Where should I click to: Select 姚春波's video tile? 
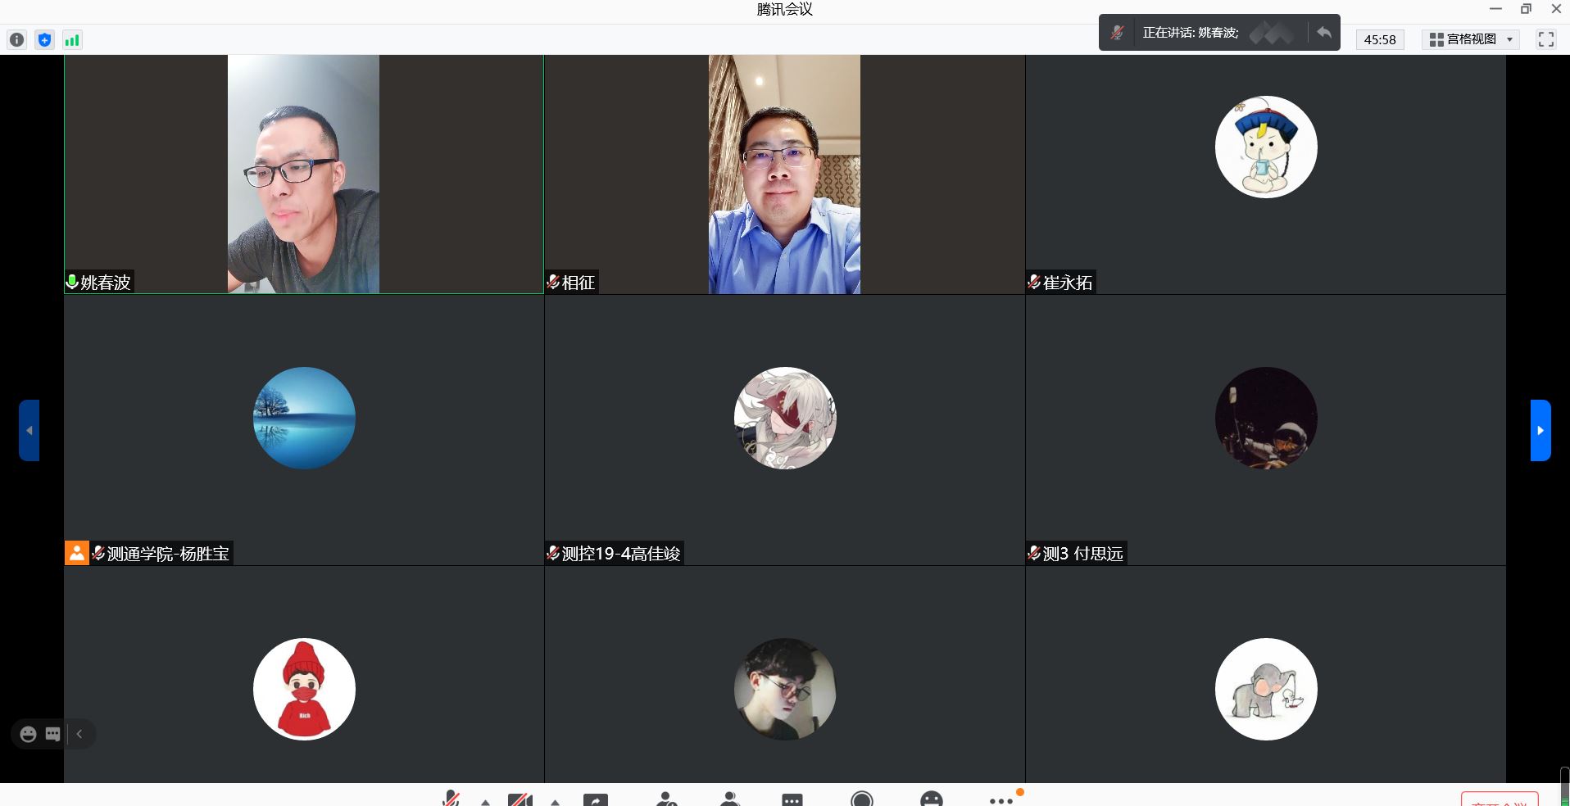[x=303, y=174]
